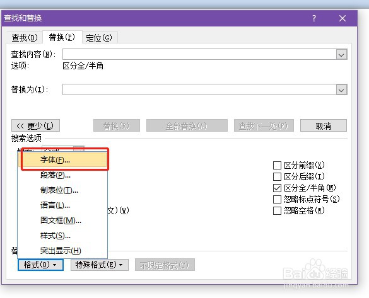The image size is (369, 298).
Task: Click into the 查找内容 input field
Action: coord(199,54)
